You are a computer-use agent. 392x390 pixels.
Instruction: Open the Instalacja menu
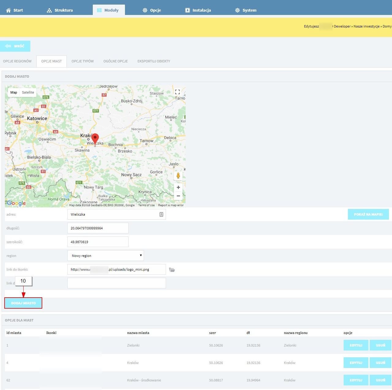tap(198, 10)
